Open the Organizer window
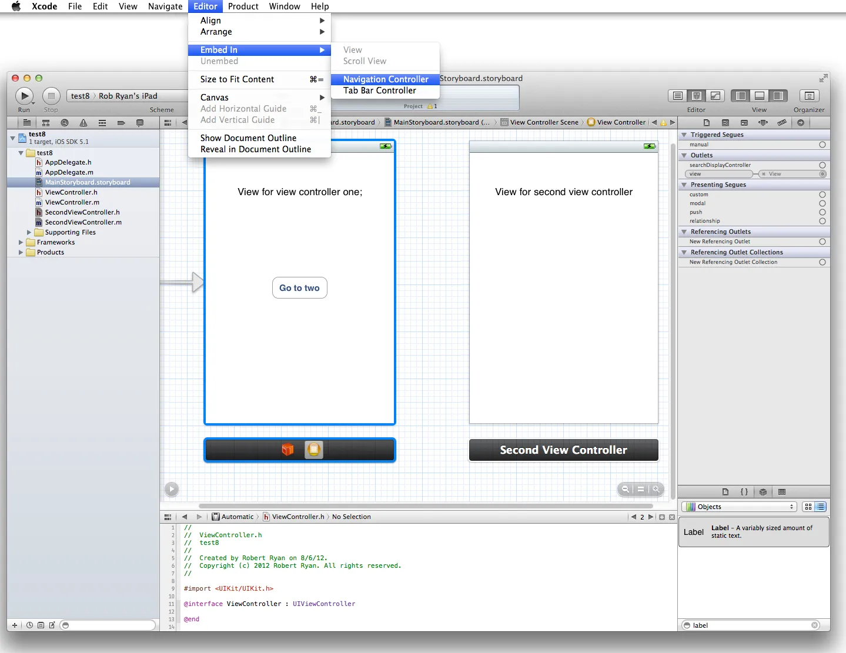The image size is (846, 653). point(809,96)
